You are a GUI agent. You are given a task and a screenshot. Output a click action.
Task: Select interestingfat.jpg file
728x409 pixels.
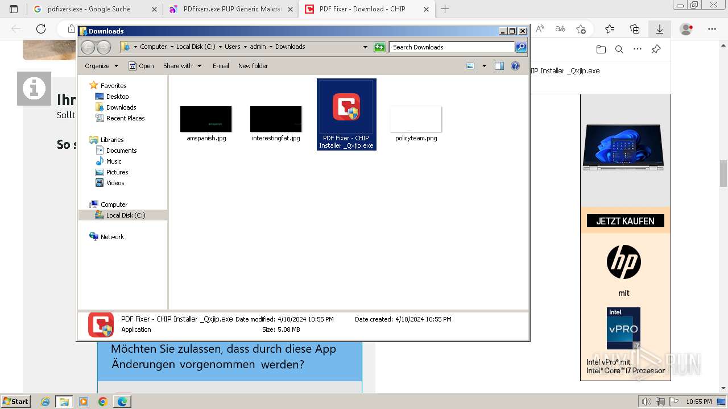pyautogui.click(x=276, y=124)
